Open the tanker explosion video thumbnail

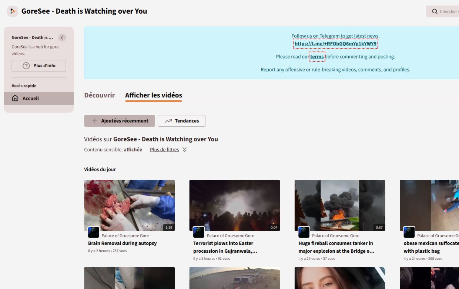click(340, 205)
